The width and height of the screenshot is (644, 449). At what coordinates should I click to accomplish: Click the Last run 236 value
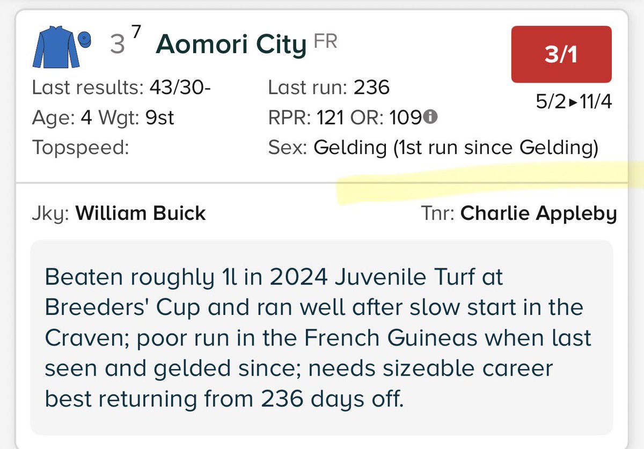tap(371, 87)
